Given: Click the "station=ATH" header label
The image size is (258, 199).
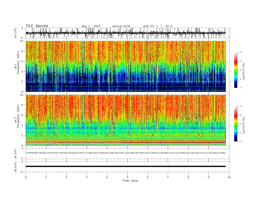Looking at the screenshot, I should click(x=121, y=26).
